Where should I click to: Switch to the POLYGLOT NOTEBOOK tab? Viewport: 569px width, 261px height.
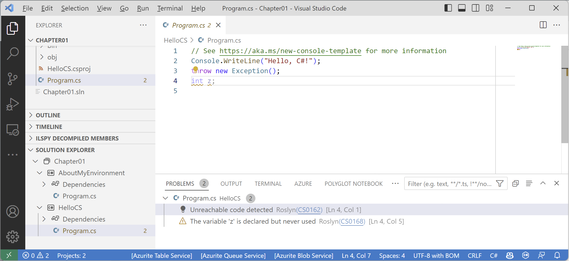tap(353, 184)
